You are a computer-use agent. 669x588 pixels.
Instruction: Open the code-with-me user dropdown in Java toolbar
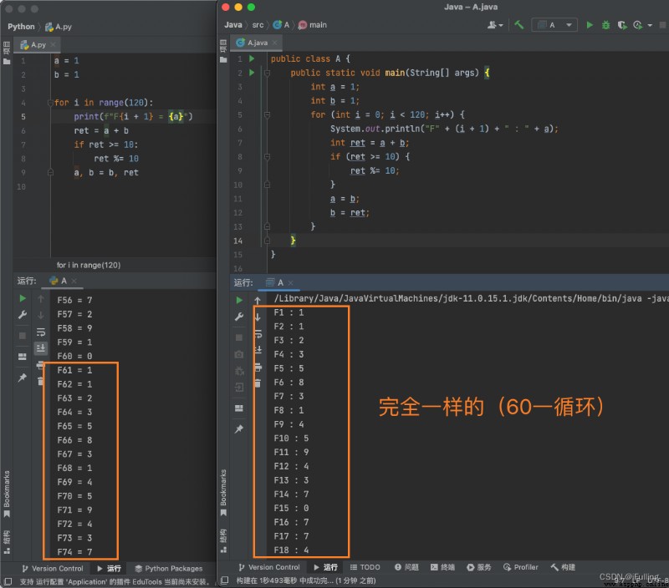[x=495, y=25]
